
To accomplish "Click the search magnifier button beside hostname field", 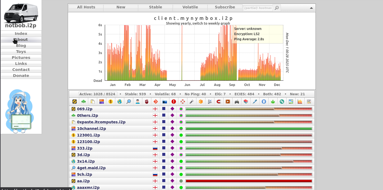I will point(277,8).
